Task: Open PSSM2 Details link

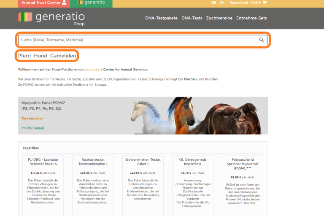Action: pos(33,128)
